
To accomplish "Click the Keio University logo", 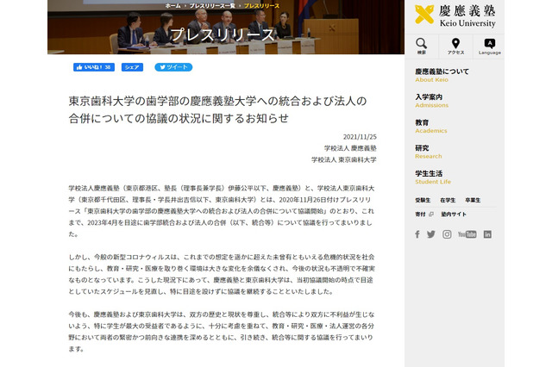I will pos(455,16).
